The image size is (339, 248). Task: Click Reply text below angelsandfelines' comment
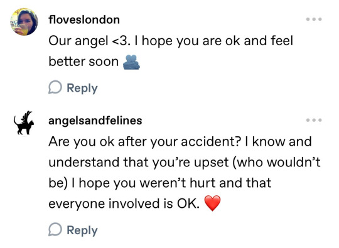click(82, 230)
